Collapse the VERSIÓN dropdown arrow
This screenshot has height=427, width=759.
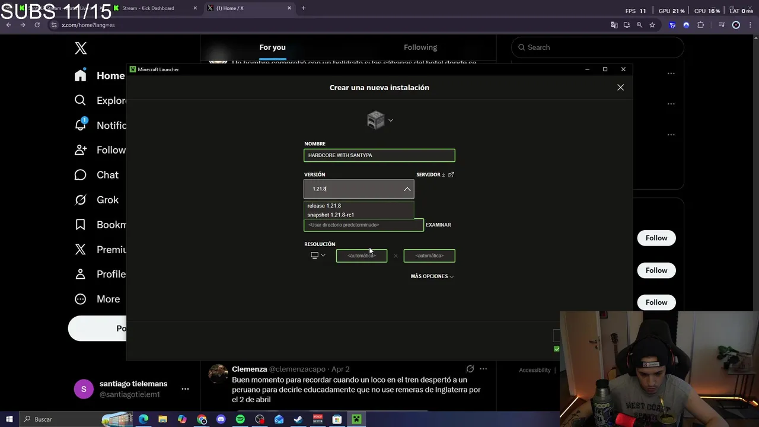coord(407,189)
